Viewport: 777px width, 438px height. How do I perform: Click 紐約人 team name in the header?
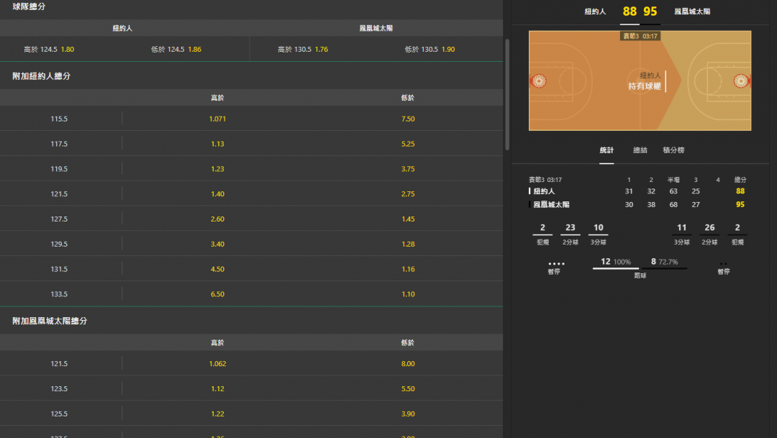tap(595, 12)
